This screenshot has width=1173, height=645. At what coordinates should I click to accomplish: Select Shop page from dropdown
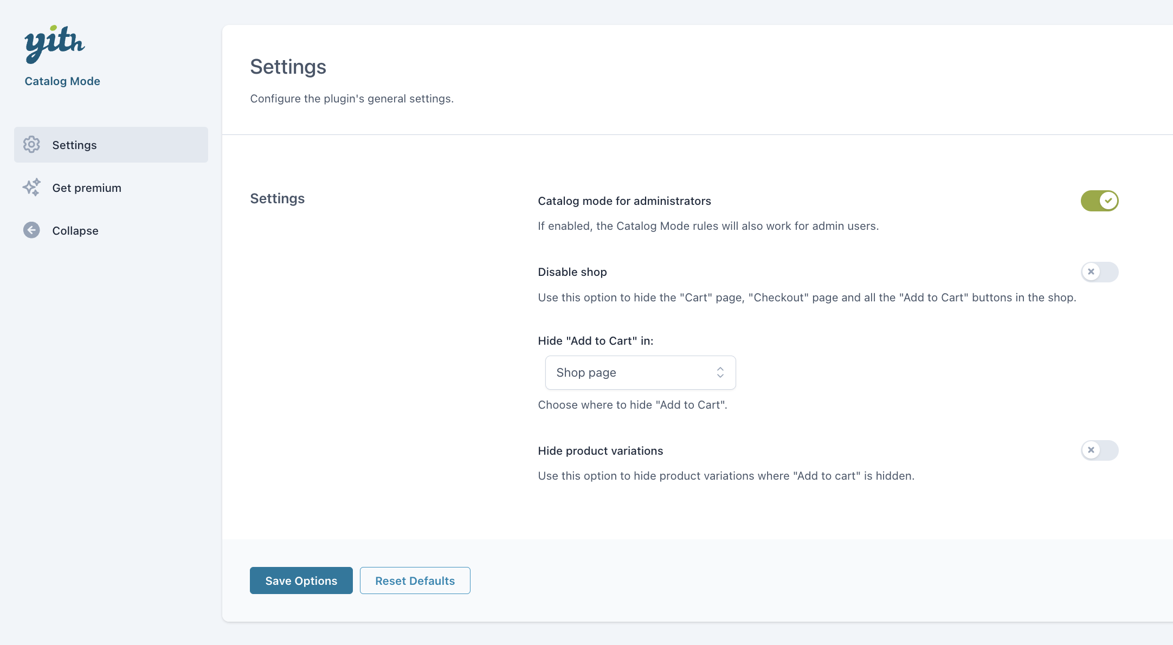(639, 372)
